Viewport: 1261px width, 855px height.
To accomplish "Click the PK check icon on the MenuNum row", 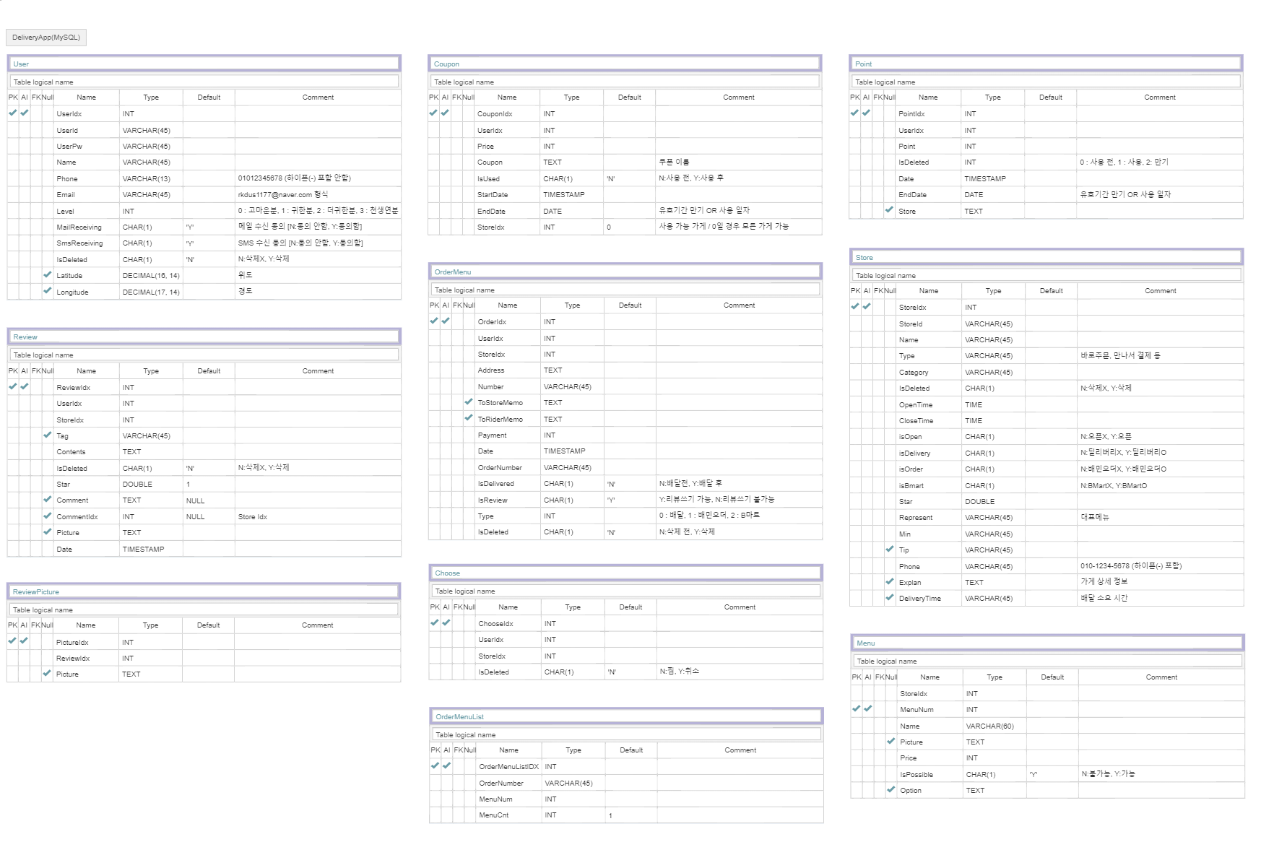I will (x=857, y=708).
